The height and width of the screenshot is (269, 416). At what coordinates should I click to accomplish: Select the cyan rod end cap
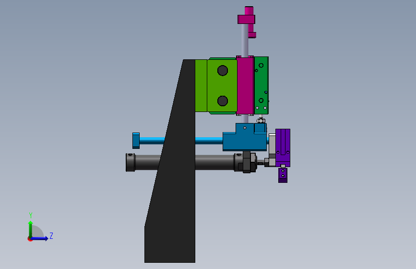coord(136,141)
